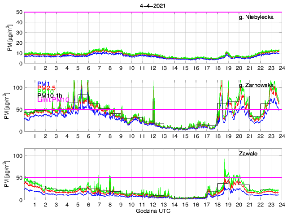Select the red PM2.5 legend entry
Image resolution: width=287 pixels, height=215 pixels.
pos(46,90)
